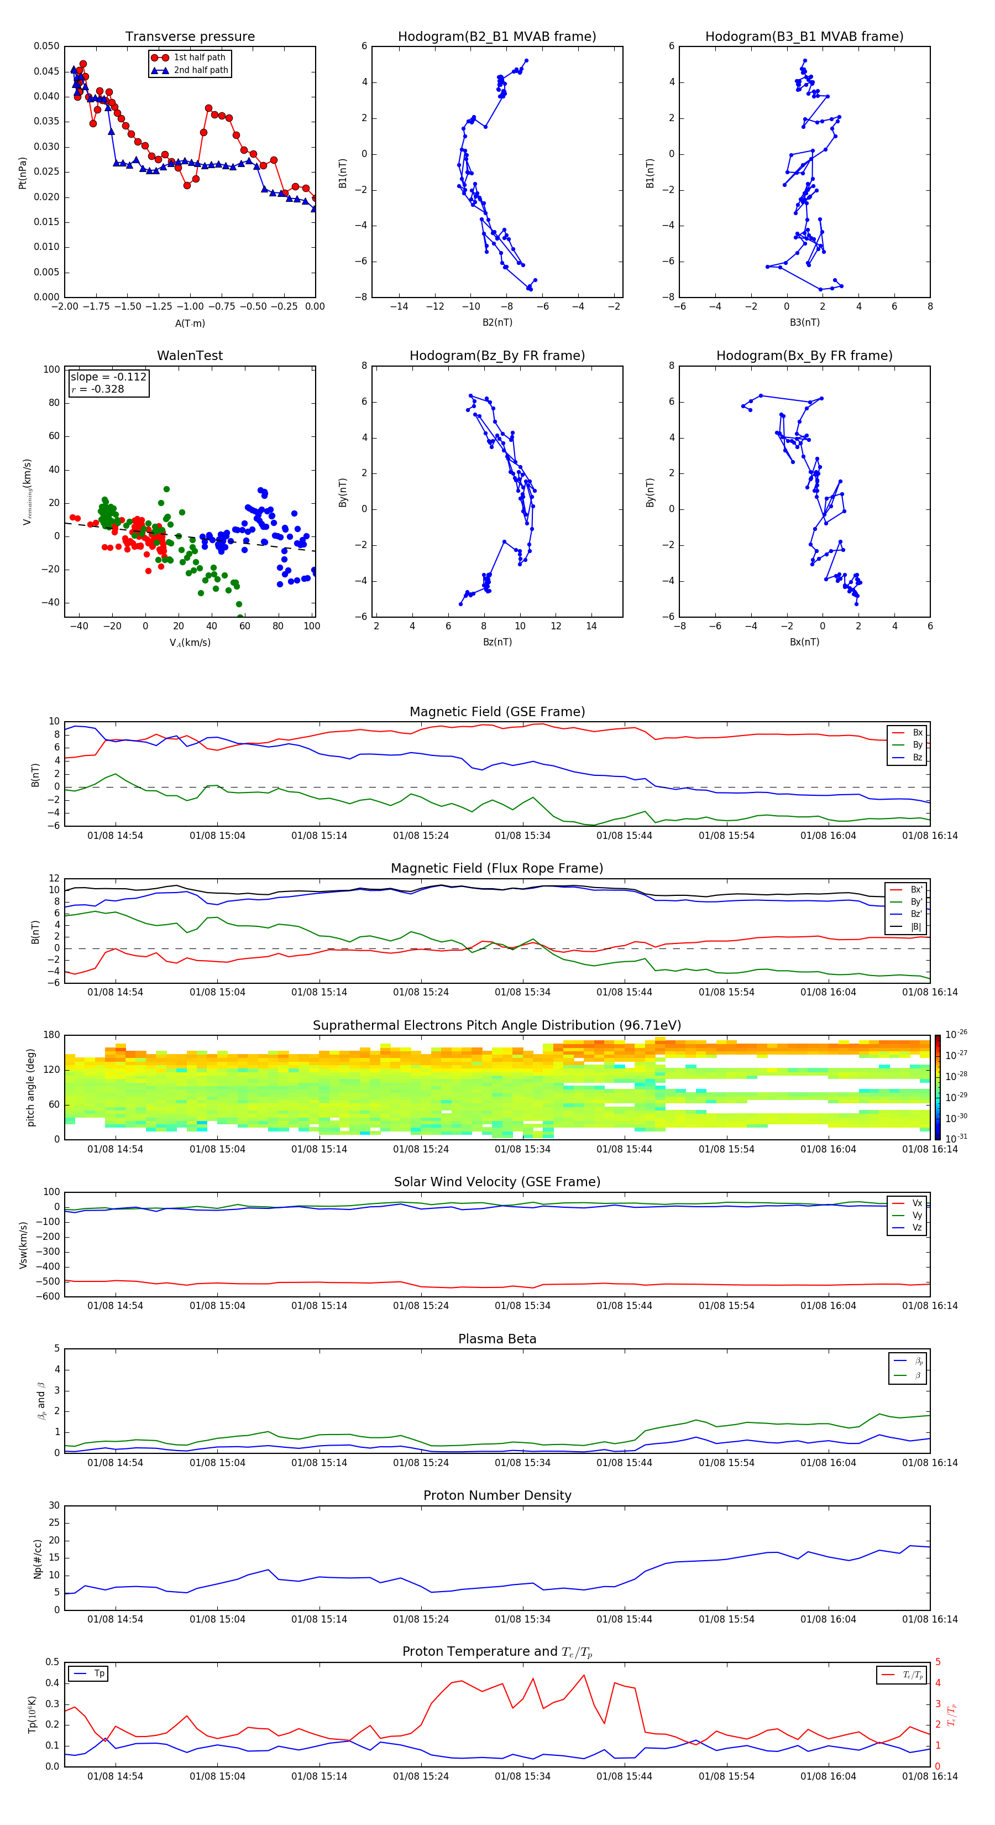Click the By entry in the GSE field legend
Screen dimensions: 995x1825
pyautogui.click(x=907, y=745)
